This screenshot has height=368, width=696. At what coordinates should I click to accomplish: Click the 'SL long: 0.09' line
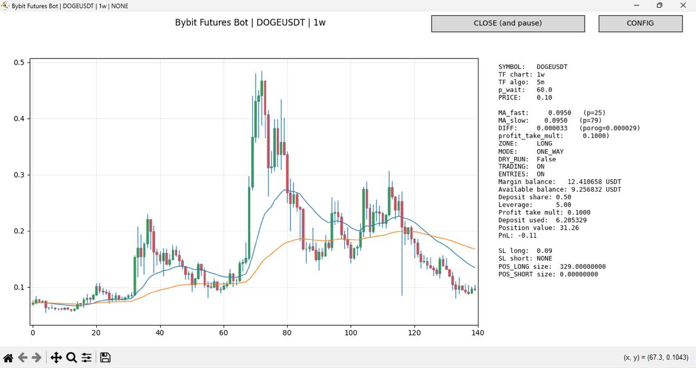coord(525,251)
